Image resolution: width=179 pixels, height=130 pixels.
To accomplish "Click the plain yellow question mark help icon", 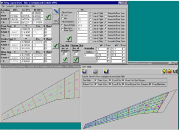I will [x=164, y=72].
